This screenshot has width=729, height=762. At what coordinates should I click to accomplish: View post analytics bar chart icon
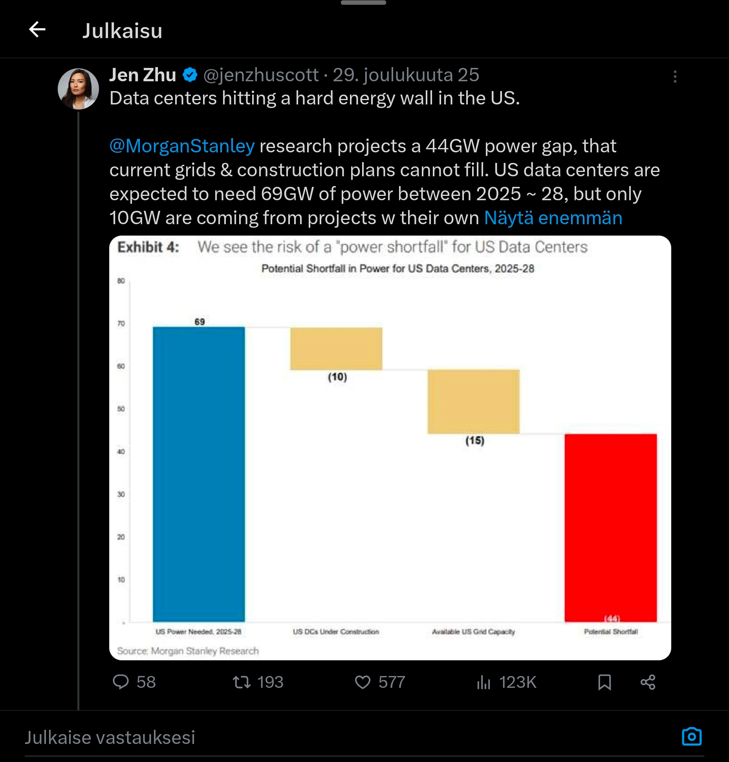click(x=484, y=682)
